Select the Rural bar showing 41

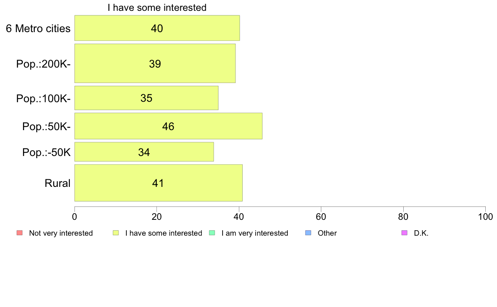pyautogui.click(x=159, y=183)
